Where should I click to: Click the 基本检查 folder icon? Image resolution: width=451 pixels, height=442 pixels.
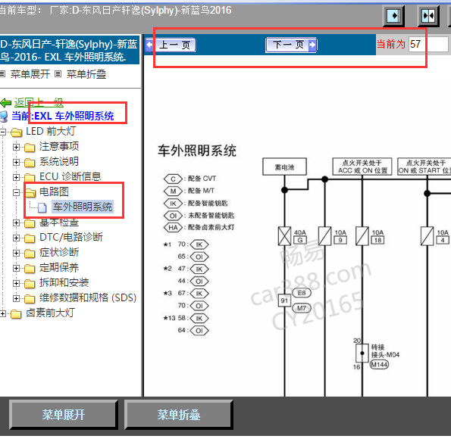click(x=30, y=223)
